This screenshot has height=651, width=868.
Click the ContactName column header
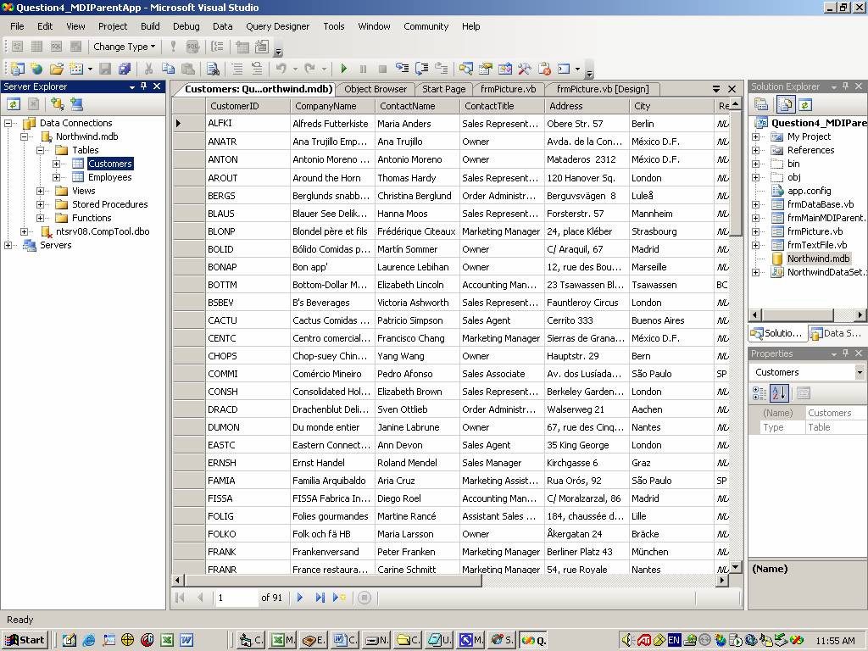coord(407,106)
